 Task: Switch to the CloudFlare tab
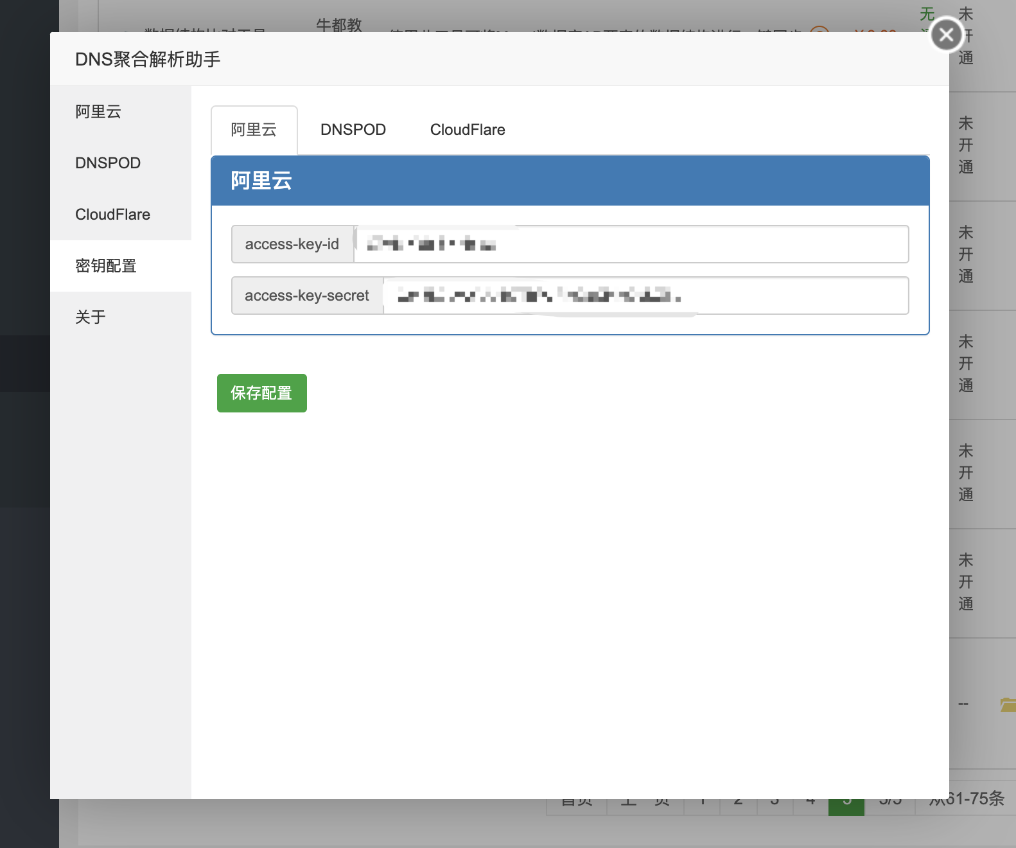[468, 130]
